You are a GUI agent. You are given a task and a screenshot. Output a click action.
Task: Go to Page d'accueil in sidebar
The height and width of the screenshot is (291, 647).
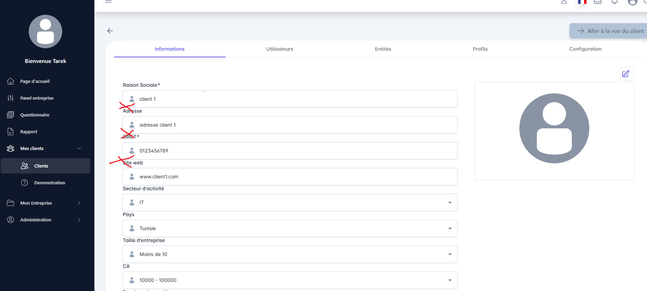coord(35,81)
